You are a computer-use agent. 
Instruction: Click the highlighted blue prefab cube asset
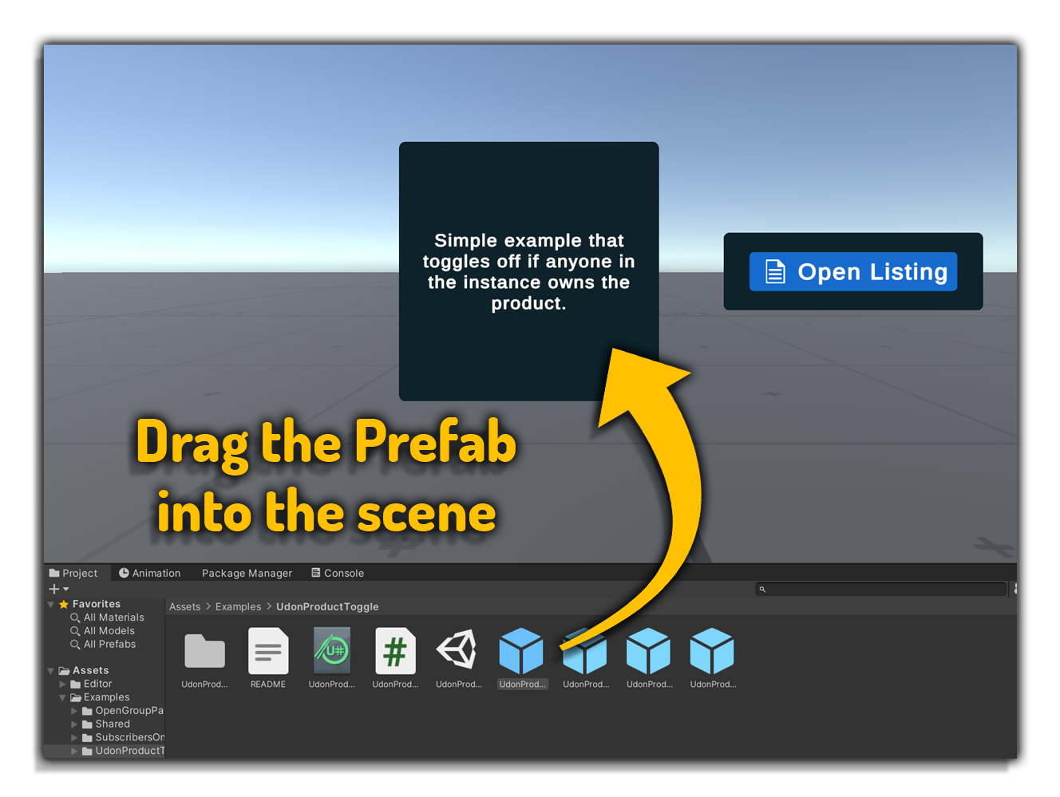(x=521, y=651)
